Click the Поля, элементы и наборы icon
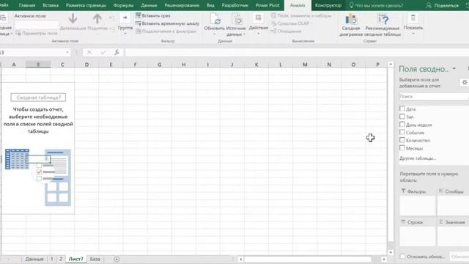This screenshot has width=469, height=264. [x=273, y=15]
